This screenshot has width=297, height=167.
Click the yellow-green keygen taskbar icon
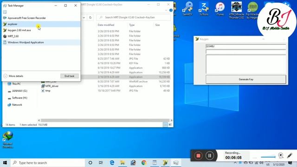click(x=165, y=163)
